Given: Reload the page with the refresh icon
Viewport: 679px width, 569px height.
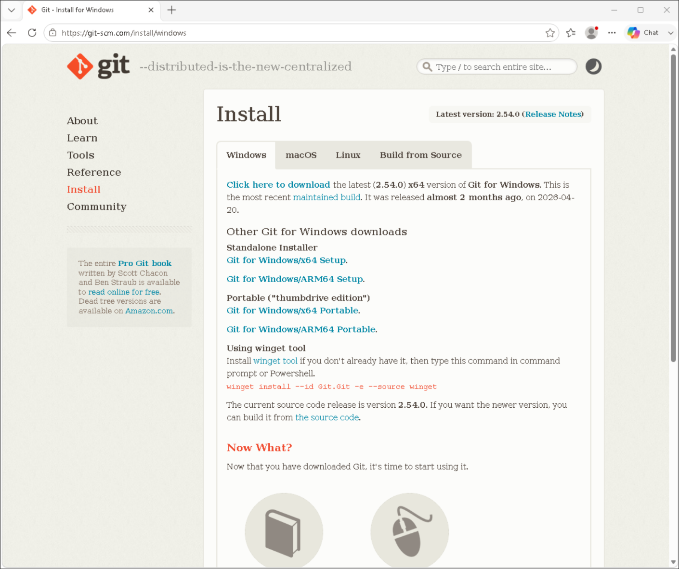Looking at the screenshot, I should [32, 33].
